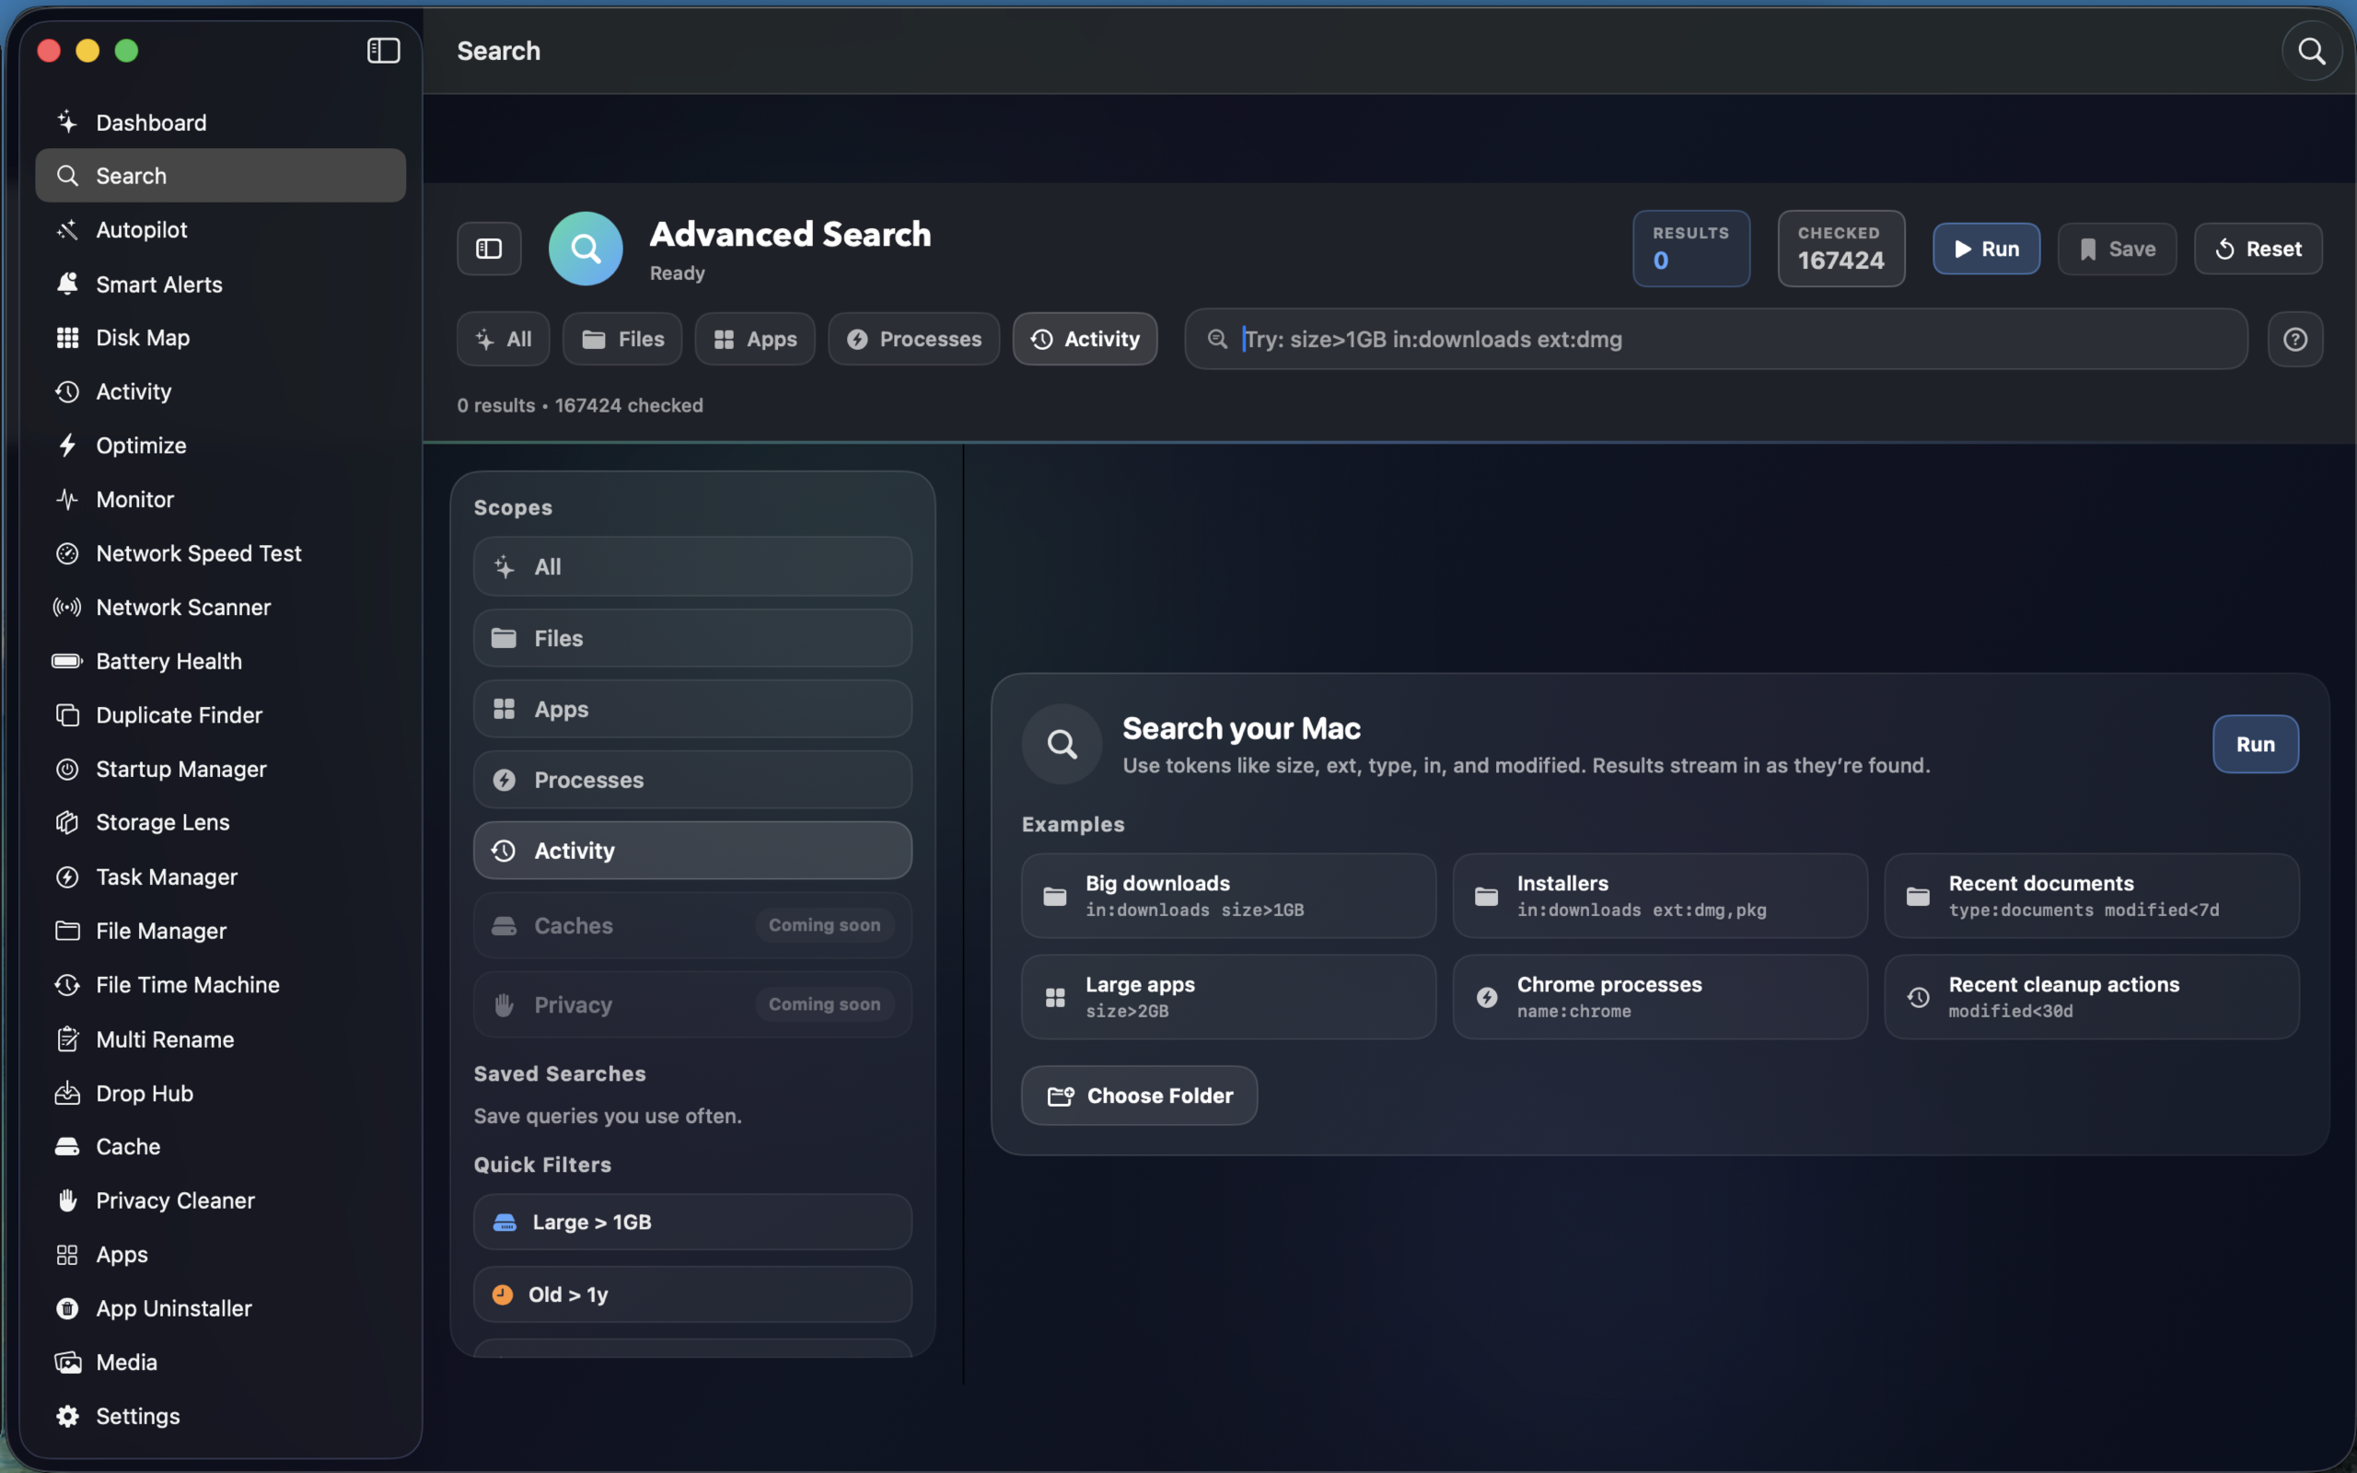
Task: Open Optimize in the sidebar
Action: 220,446
